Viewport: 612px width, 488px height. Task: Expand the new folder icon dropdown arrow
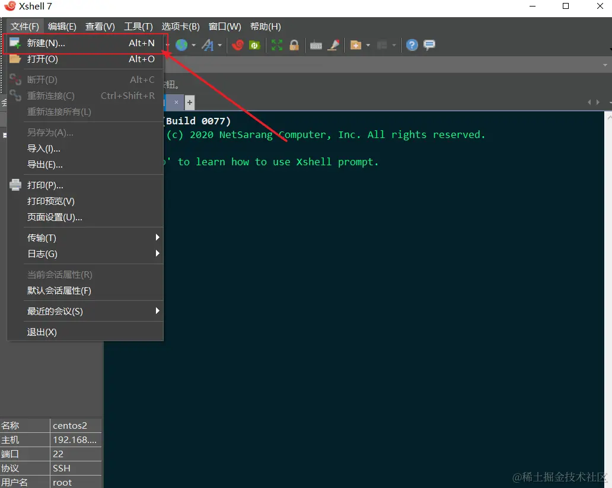tap(368, 45)
